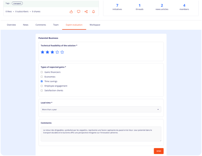This screenshot has width=202, height=156.
Task: Check the Gains financiers checkbox
Action: 42,72
